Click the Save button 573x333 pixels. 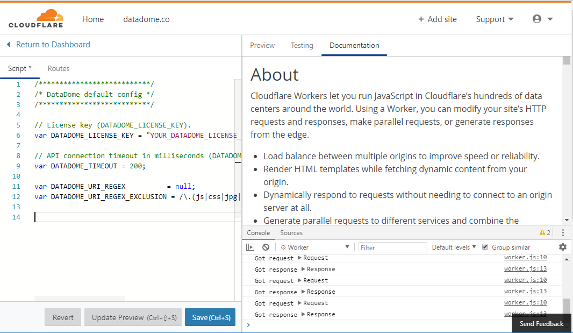pos(210,317)
